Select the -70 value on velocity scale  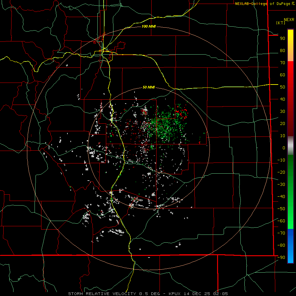coord(281,233)
